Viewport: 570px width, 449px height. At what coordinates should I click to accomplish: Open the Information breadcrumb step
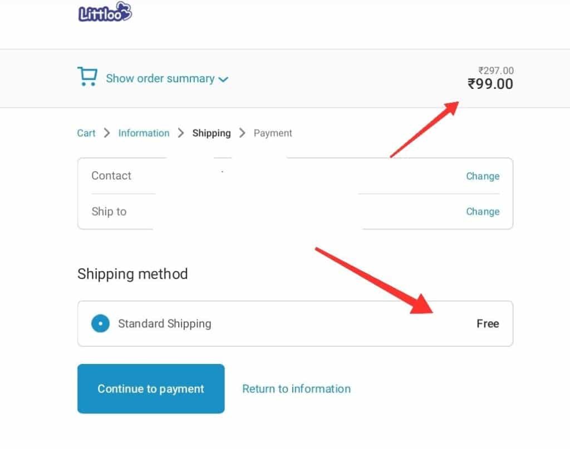pyautogui.click(x=144, y=133)
